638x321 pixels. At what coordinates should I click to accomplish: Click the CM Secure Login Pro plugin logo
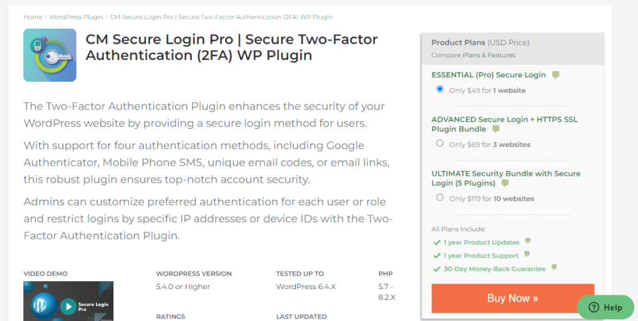[x=50, y=55]
